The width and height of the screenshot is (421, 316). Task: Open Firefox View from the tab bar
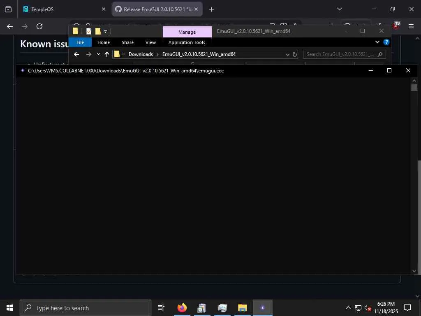[x=8, y=9]
